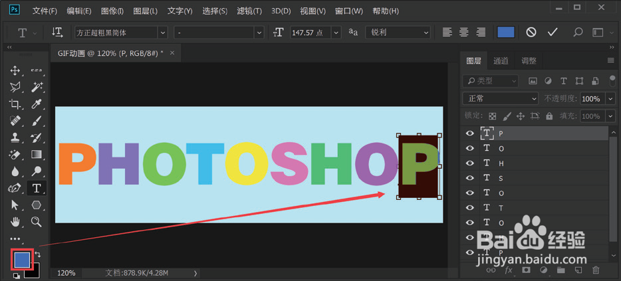
Task: Select the History Brush tool
Action: [x=37, y=138]
